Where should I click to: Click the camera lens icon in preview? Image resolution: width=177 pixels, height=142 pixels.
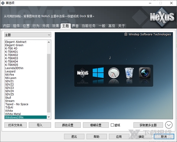click(145, 73)
